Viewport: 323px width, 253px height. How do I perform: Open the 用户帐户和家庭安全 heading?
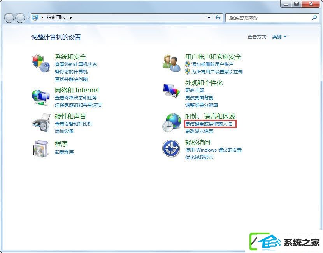pos(213,57)
